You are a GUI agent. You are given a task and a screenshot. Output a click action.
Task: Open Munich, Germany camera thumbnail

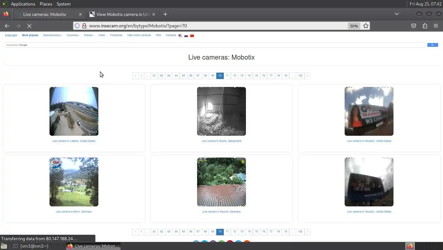pyautogui.click(x=221, y=182)
